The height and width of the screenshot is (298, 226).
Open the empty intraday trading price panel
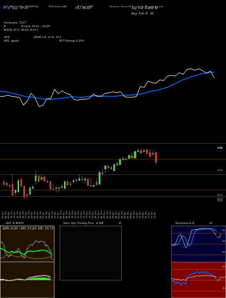90,253
